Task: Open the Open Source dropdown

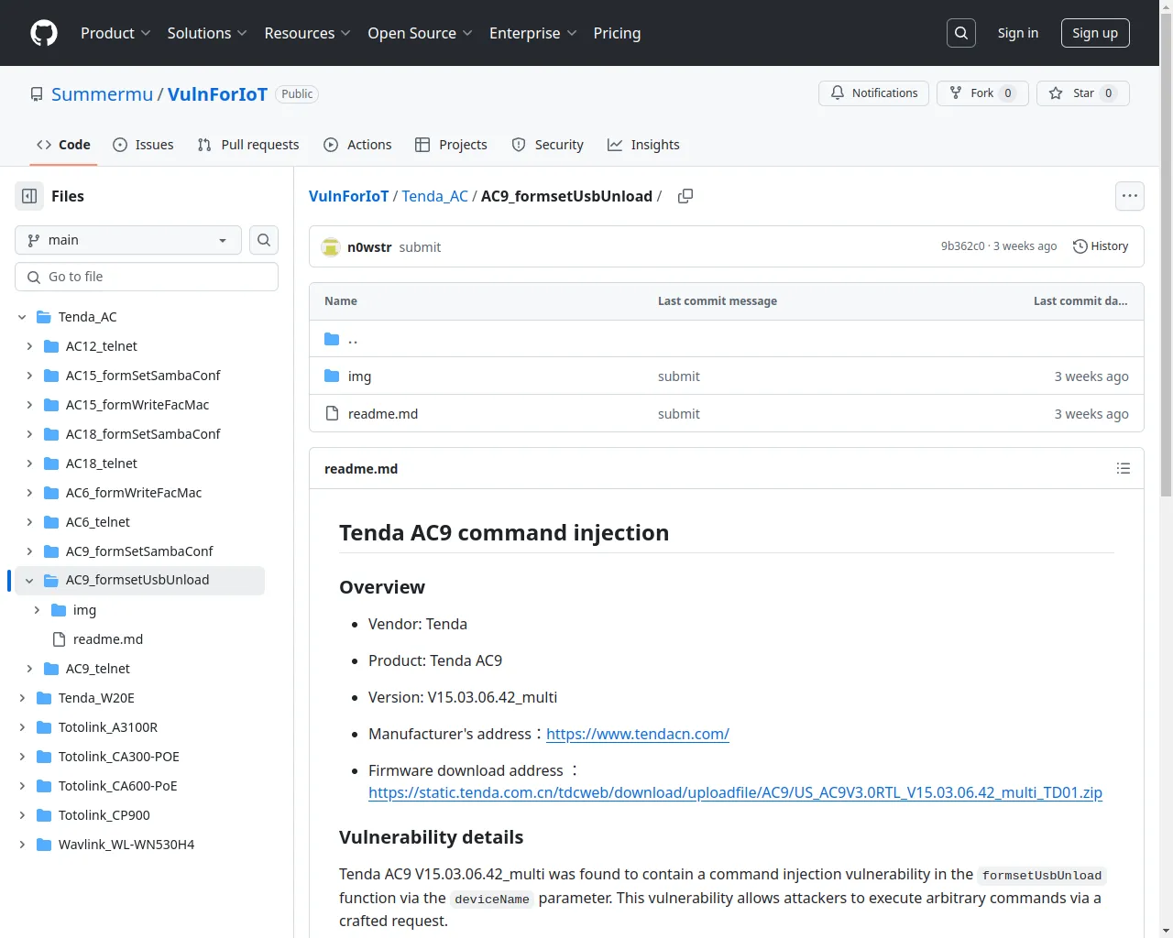Action: pos(420,33)
